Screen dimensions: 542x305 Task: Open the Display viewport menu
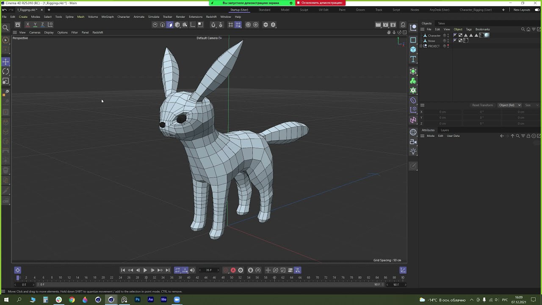point(49,33)
